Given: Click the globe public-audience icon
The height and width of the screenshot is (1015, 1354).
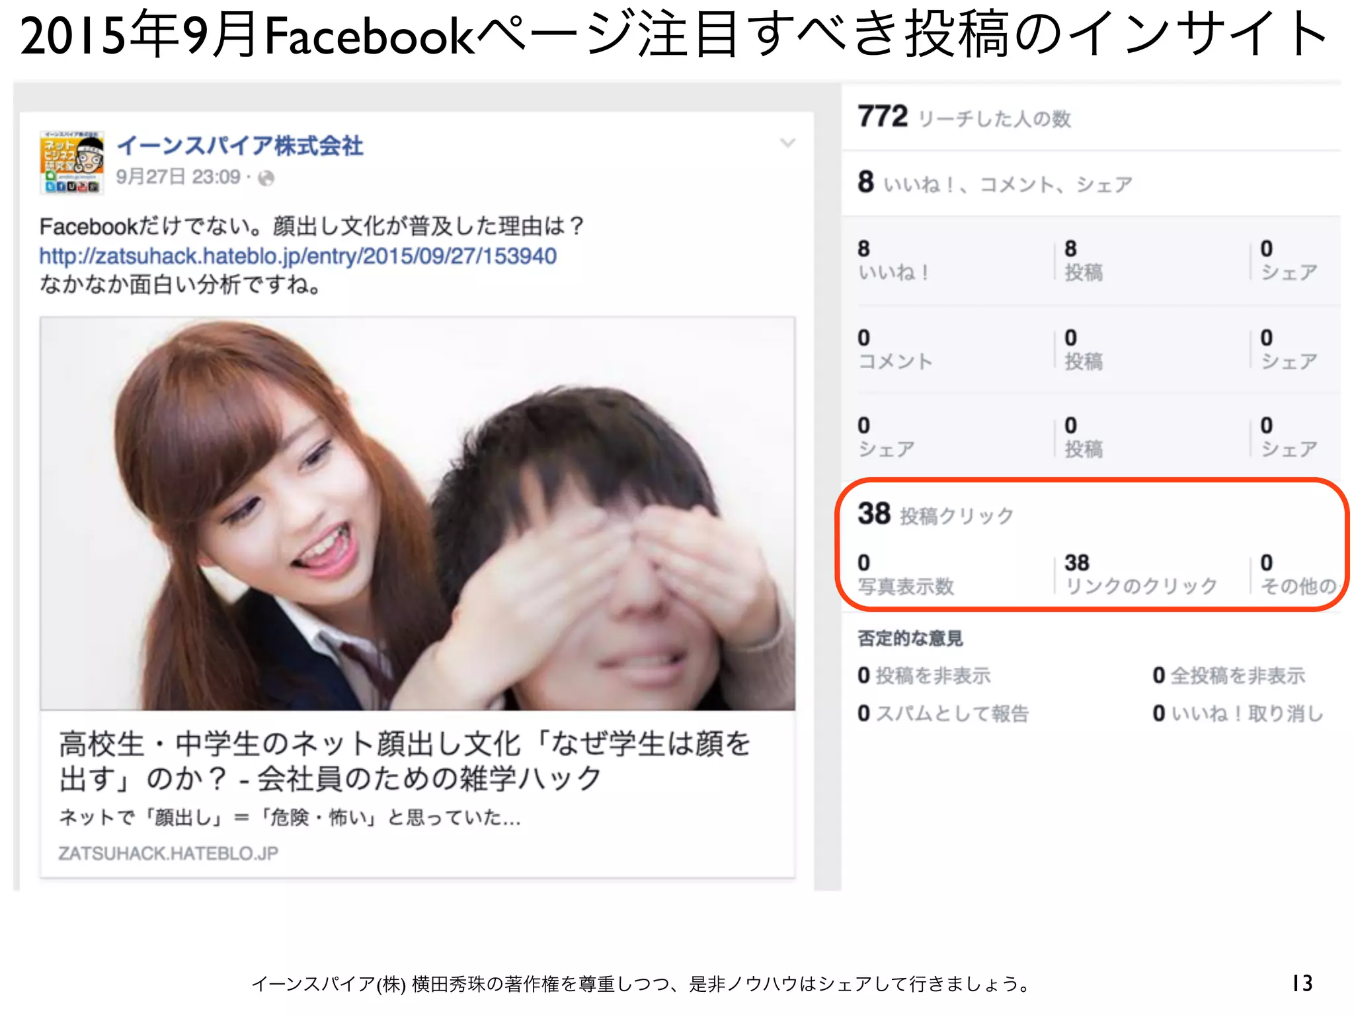Looking at the screenshot, I should (266, 178).
